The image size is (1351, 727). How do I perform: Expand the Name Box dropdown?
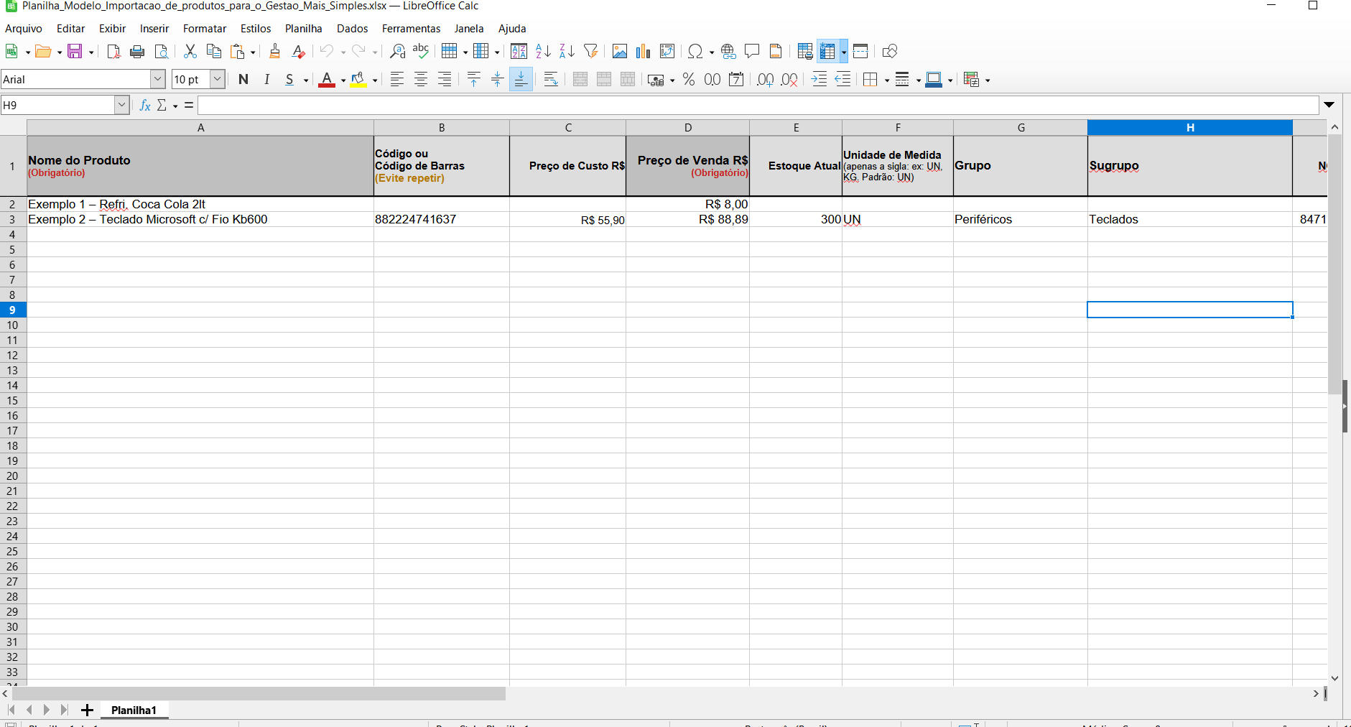[121, 106]
